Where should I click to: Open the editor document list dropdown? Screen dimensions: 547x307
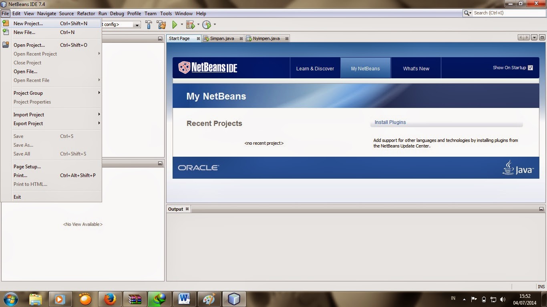534,38
